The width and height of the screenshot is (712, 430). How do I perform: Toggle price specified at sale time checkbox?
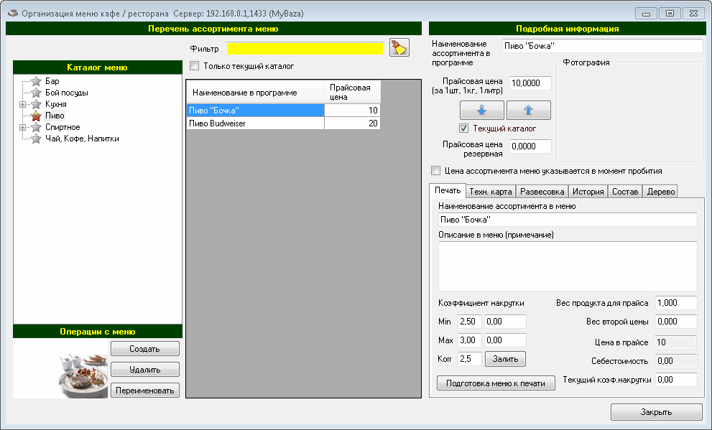pos(435,171)
